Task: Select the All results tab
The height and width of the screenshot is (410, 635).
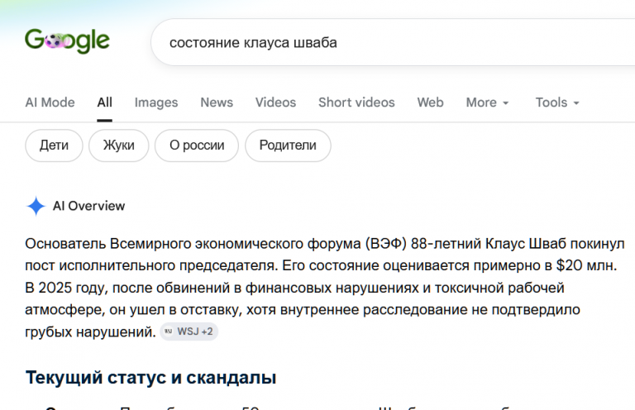Action: coord(104,102)
